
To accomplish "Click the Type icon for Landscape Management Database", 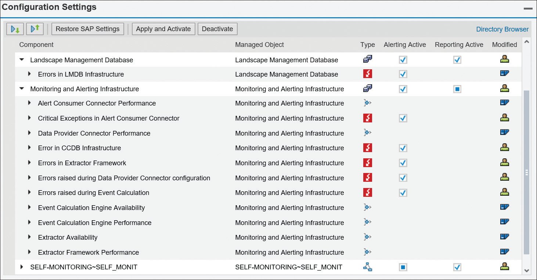I will pyautogui.click(x=367, y=59).
